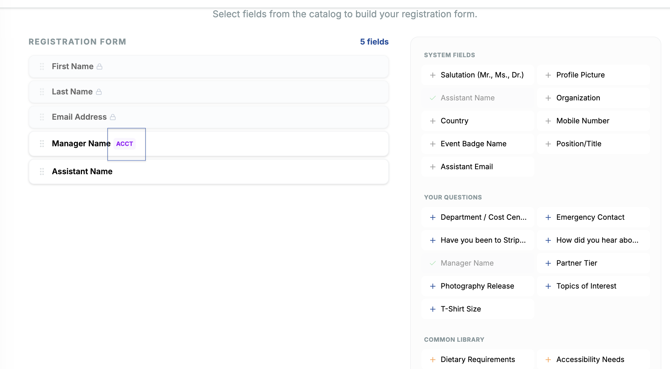The width and height of the screenshot is (670, 369).
Task: Click the checkmark on catalog Manager Name
Action: pyautogui.click(x=433, y=263)
